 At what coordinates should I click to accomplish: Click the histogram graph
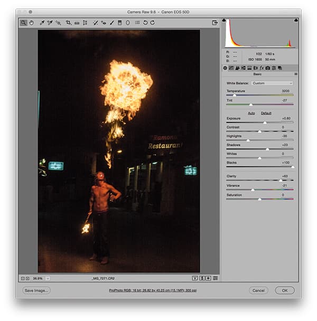pyautogui.click(x=260, y=33)
